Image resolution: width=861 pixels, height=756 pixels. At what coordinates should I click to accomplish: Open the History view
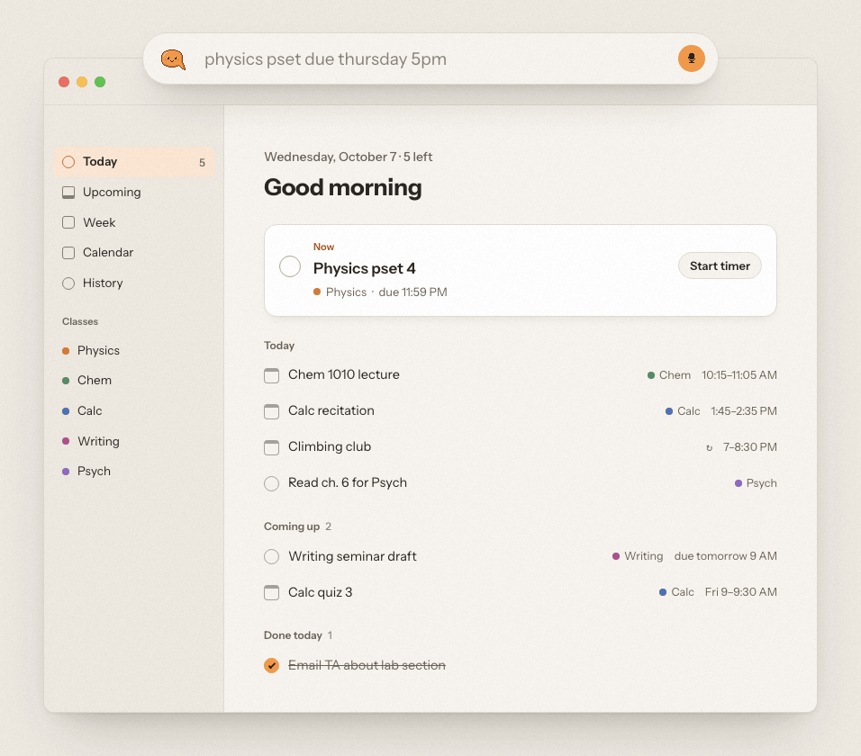(133, 283)
